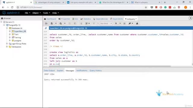Collapse the Databases (4) node
Image resolution: width=193 pixels, height=108 pixels.
point(7,28)
